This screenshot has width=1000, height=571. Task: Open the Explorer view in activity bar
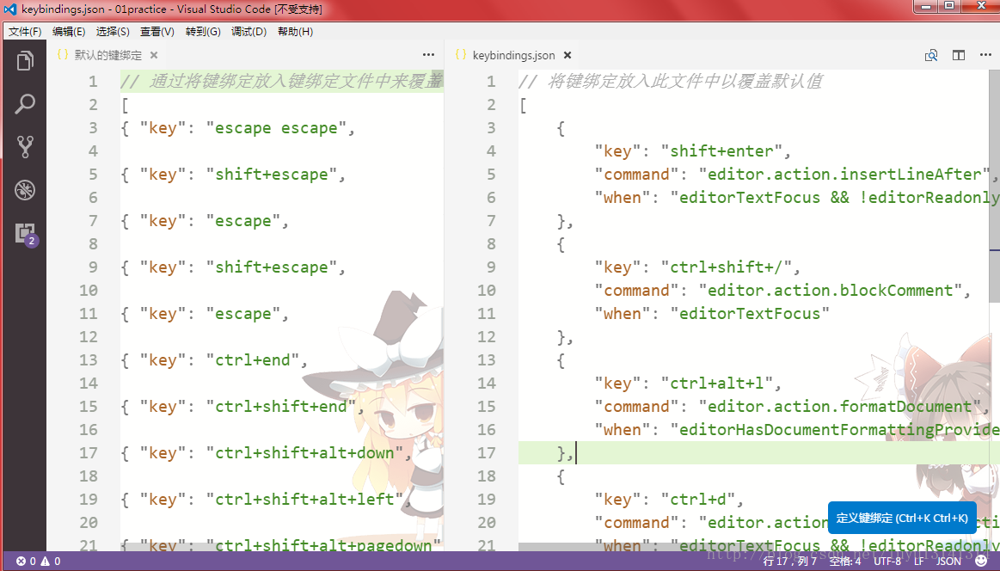[x=25, y=60]
